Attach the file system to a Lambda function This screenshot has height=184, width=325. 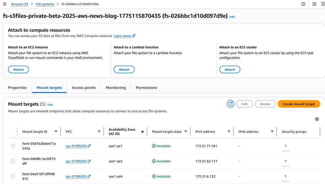coord(124,69)
